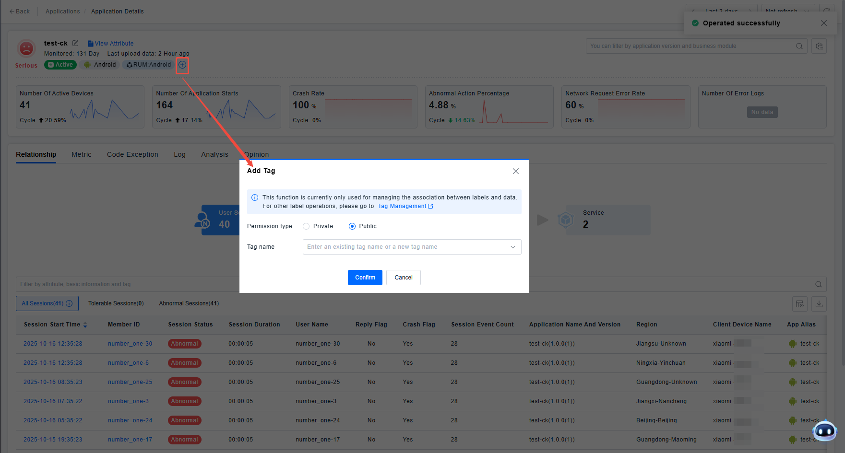Screen dimensions: 845x453
Task: Cancel the Add Tag dialog
Action: tap(403, 278)
